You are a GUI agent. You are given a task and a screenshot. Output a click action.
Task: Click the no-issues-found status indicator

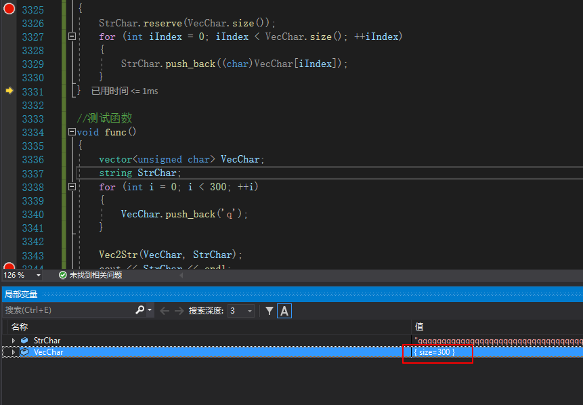(x=91, y=275)
